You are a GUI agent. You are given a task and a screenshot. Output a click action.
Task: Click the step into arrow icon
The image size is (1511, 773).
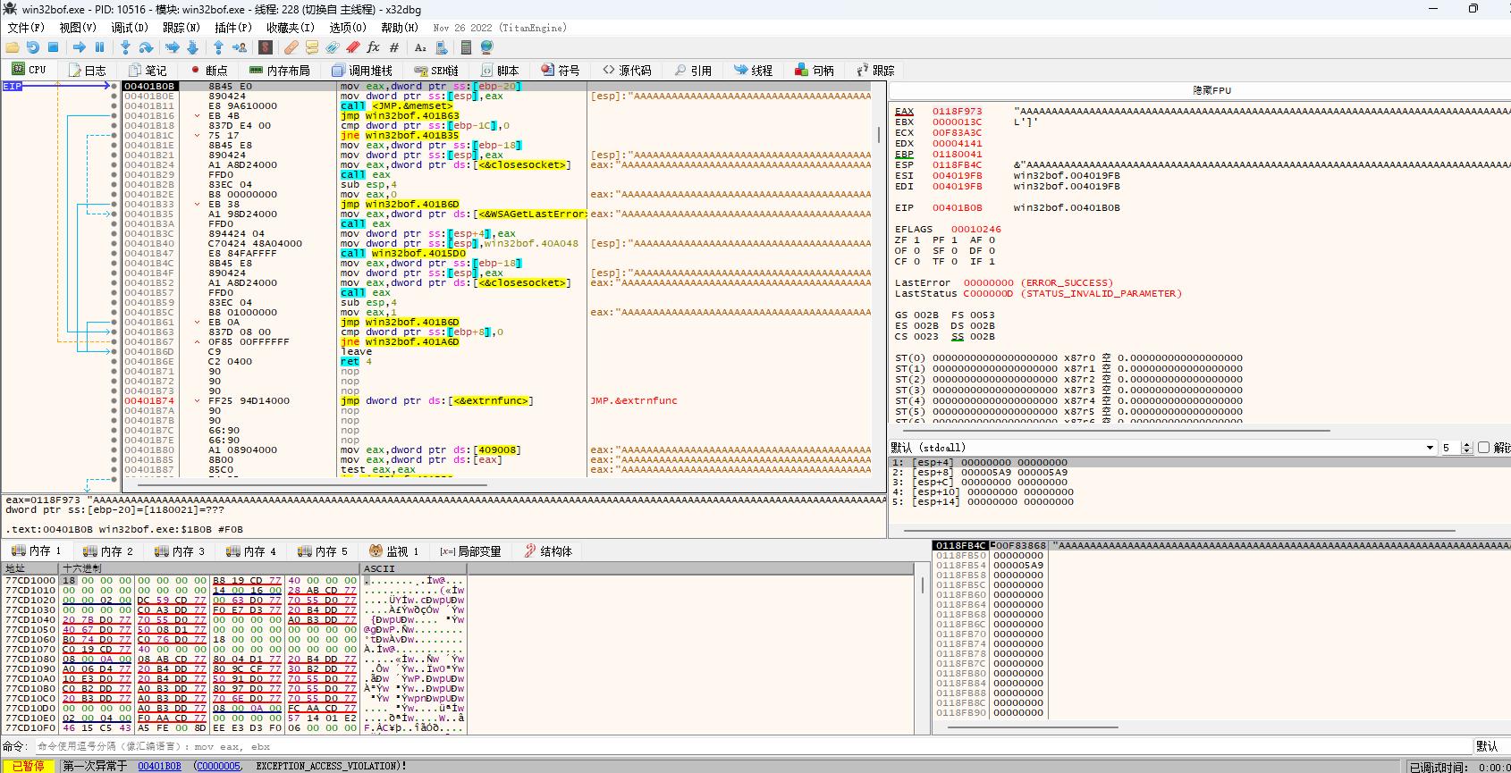point(125,47)
